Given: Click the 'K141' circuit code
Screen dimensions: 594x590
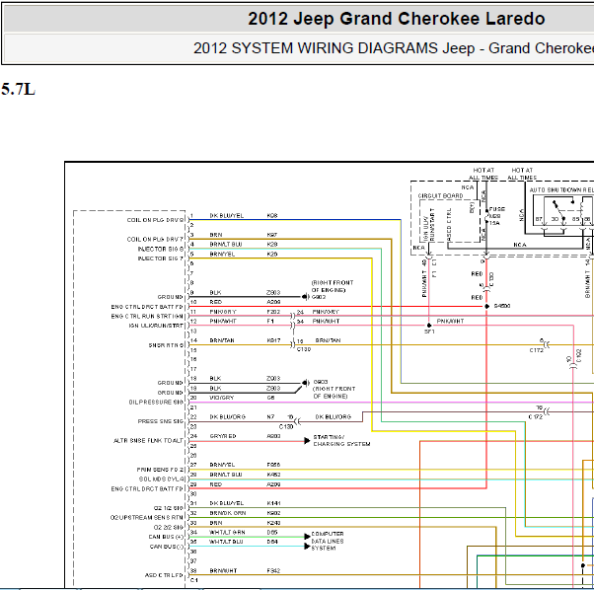Looking at the screenshot, I should click(273, 503).
